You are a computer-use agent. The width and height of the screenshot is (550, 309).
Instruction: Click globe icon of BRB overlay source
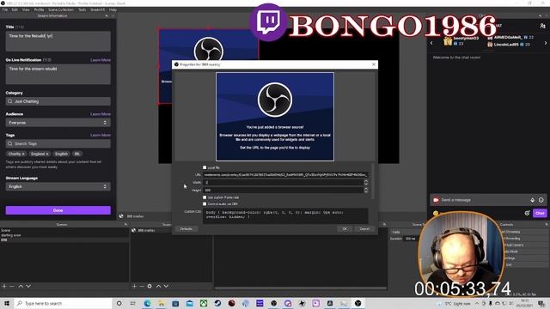134,230
